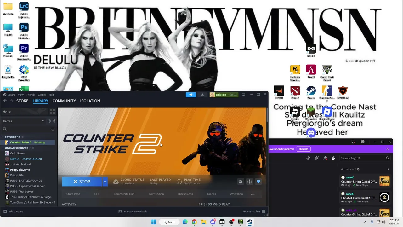Viewport: 403px width, 227px height.
Task: Remove Counter-Strike 2 from favorites heart
Action: (x=258, y=182)
